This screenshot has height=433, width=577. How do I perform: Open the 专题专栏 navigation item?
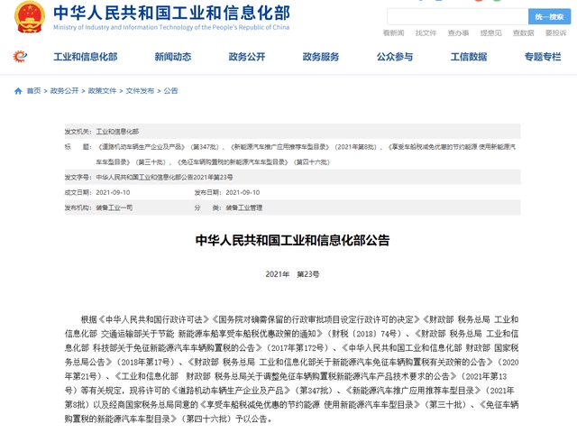pos(542,57)
